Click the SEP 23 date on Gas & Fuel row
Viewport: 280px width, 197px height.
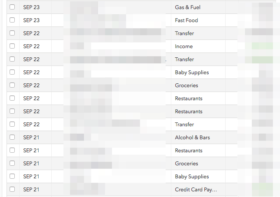click(31, 7)
